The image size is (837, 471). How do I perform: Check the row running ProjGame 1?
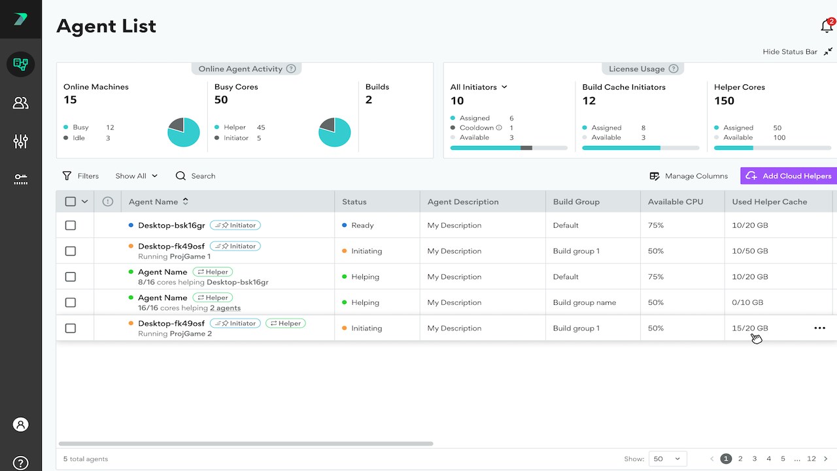(71, 251)
